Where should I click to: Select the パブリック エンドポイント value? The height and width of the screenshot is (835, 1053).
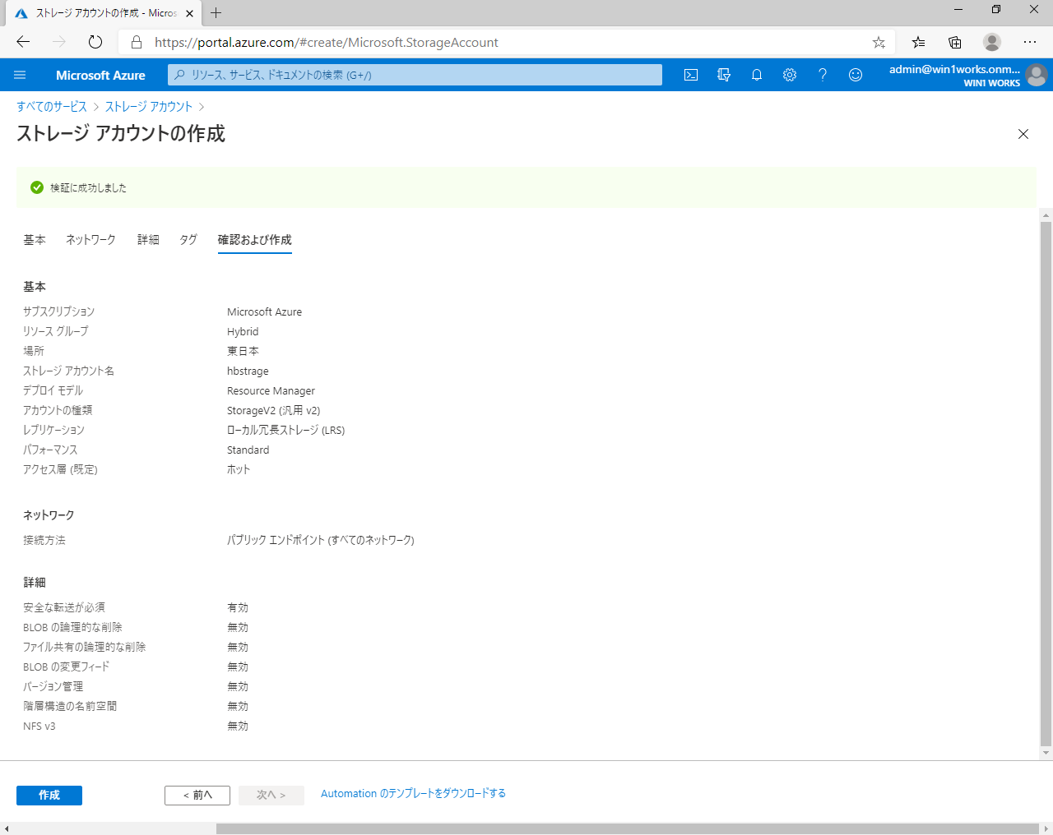[x=321, y=541]
